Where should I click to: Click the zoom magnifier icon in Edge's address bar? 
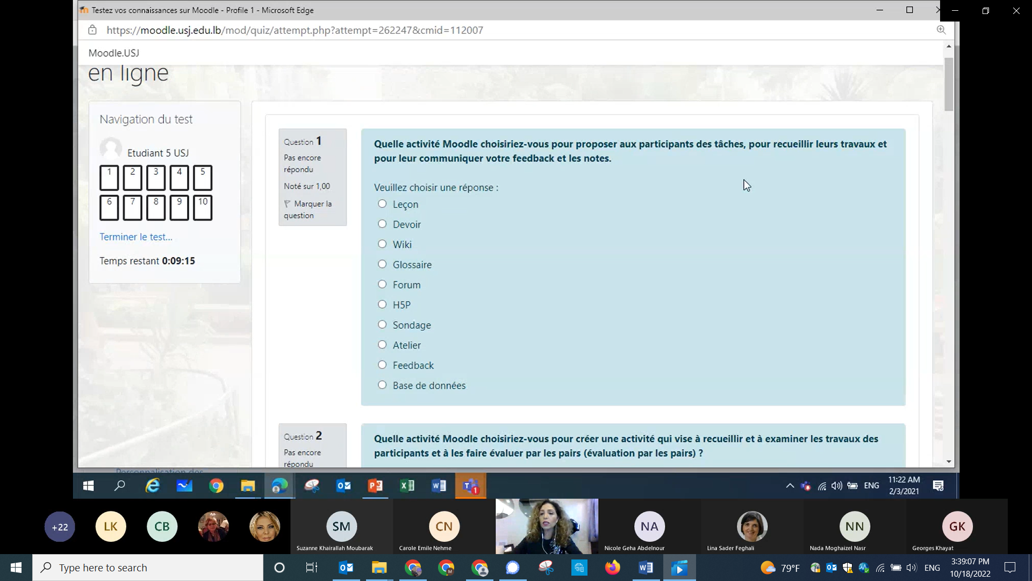[941, 30]
